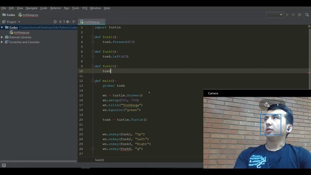This screenshot has width=311, height=175.
Task: Click the scroll from source target icon
Action: (55, 21)
